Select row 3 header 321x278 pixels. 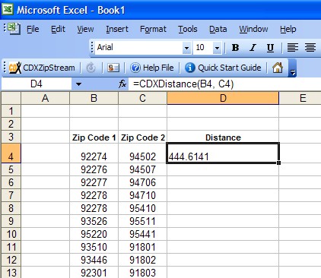pyautogui.click(x=11, y=137)
